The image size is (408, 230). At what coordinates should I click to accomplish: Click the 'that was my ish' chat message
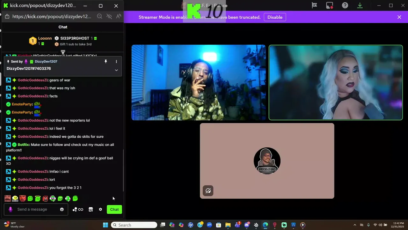pyautogui.click(x=62, y=88)
